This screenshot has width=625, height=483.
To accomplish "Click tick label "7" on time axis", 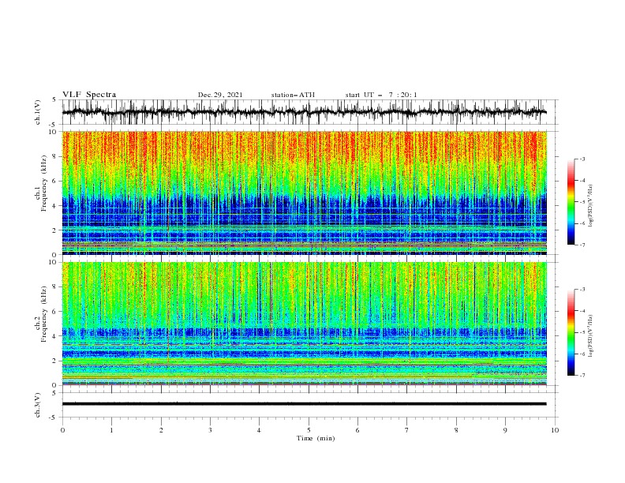I will point(407,430).
